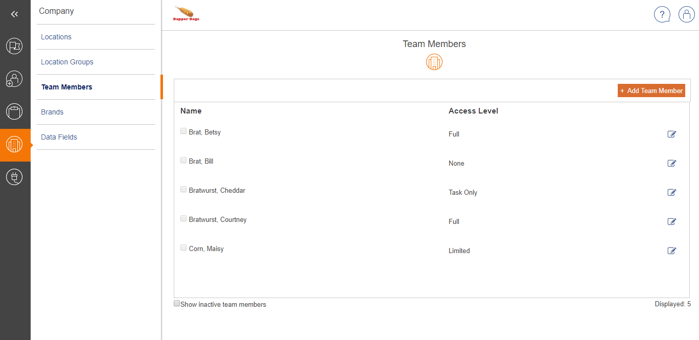The image size is (699, 340).
Task: Click the Add Team Member button
Action: tap(651, 90)
